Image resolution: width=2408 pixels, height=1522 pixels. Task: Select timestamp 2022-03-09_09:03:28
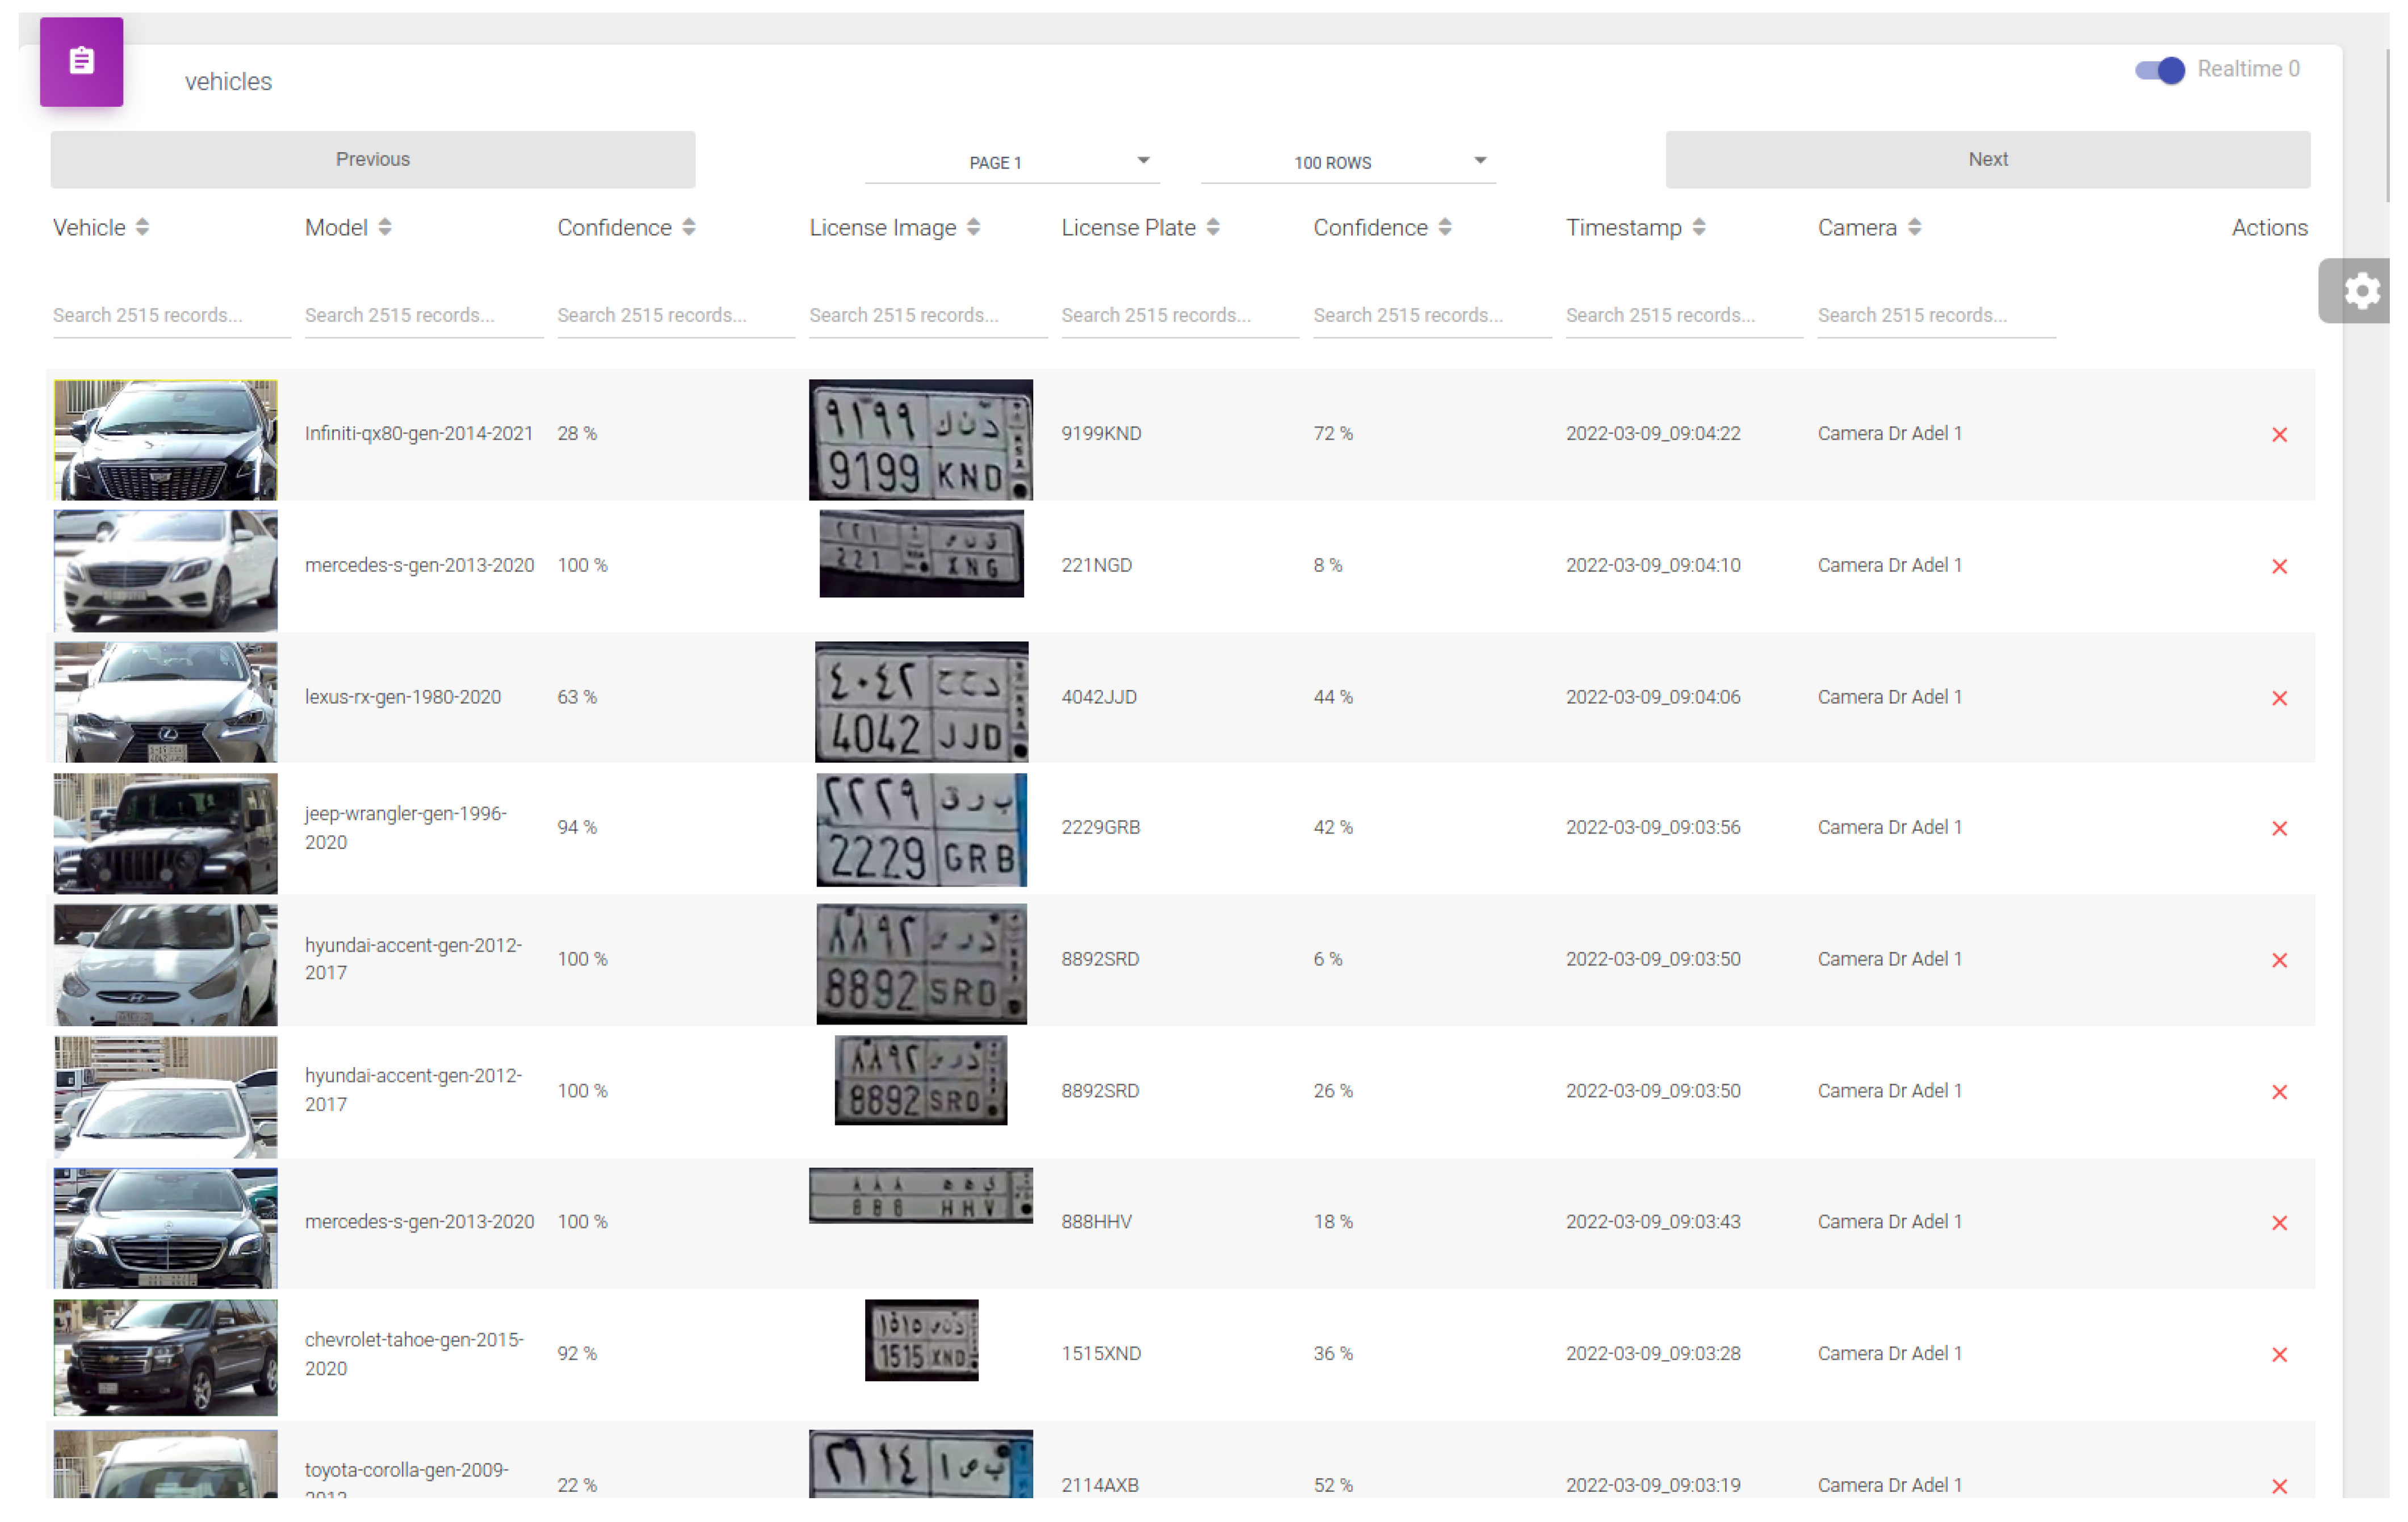[1652, 1354]
